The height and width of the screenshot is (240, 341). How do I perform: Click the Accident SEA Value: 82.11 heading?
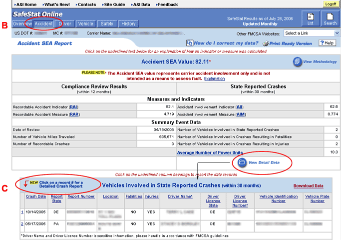click(176, 61)
